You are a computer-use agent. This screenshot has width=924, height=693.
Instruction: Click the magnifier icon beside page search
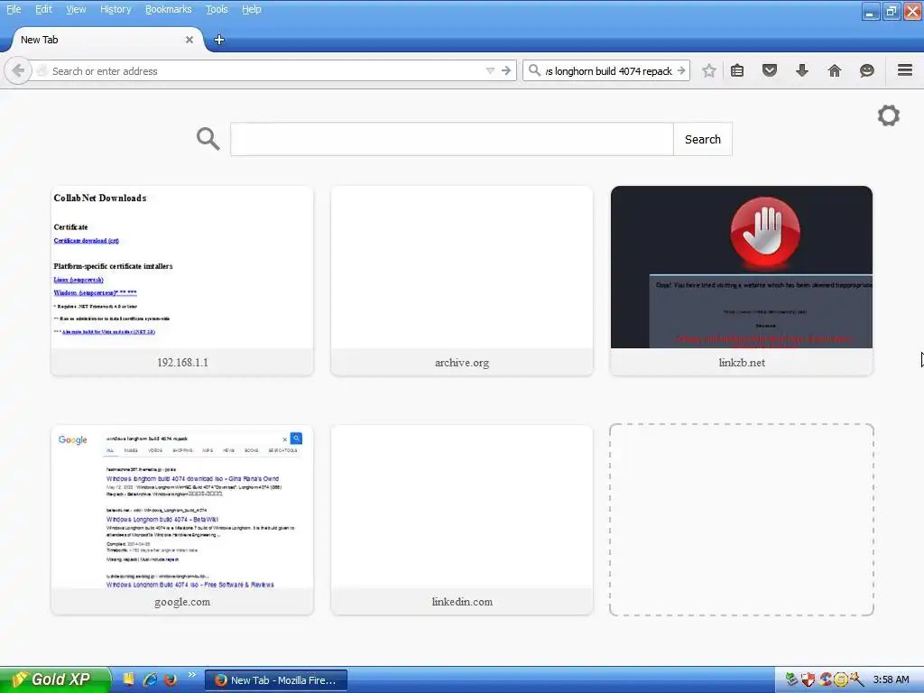(x=208, y=139)
